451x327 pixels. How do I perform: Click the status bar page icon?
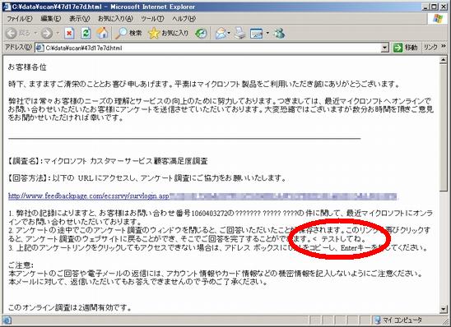coord(7,320)
